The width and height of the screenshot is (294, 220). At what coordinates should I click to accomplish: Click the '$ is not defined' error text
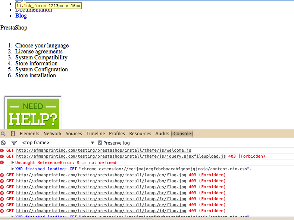[96, 162]
